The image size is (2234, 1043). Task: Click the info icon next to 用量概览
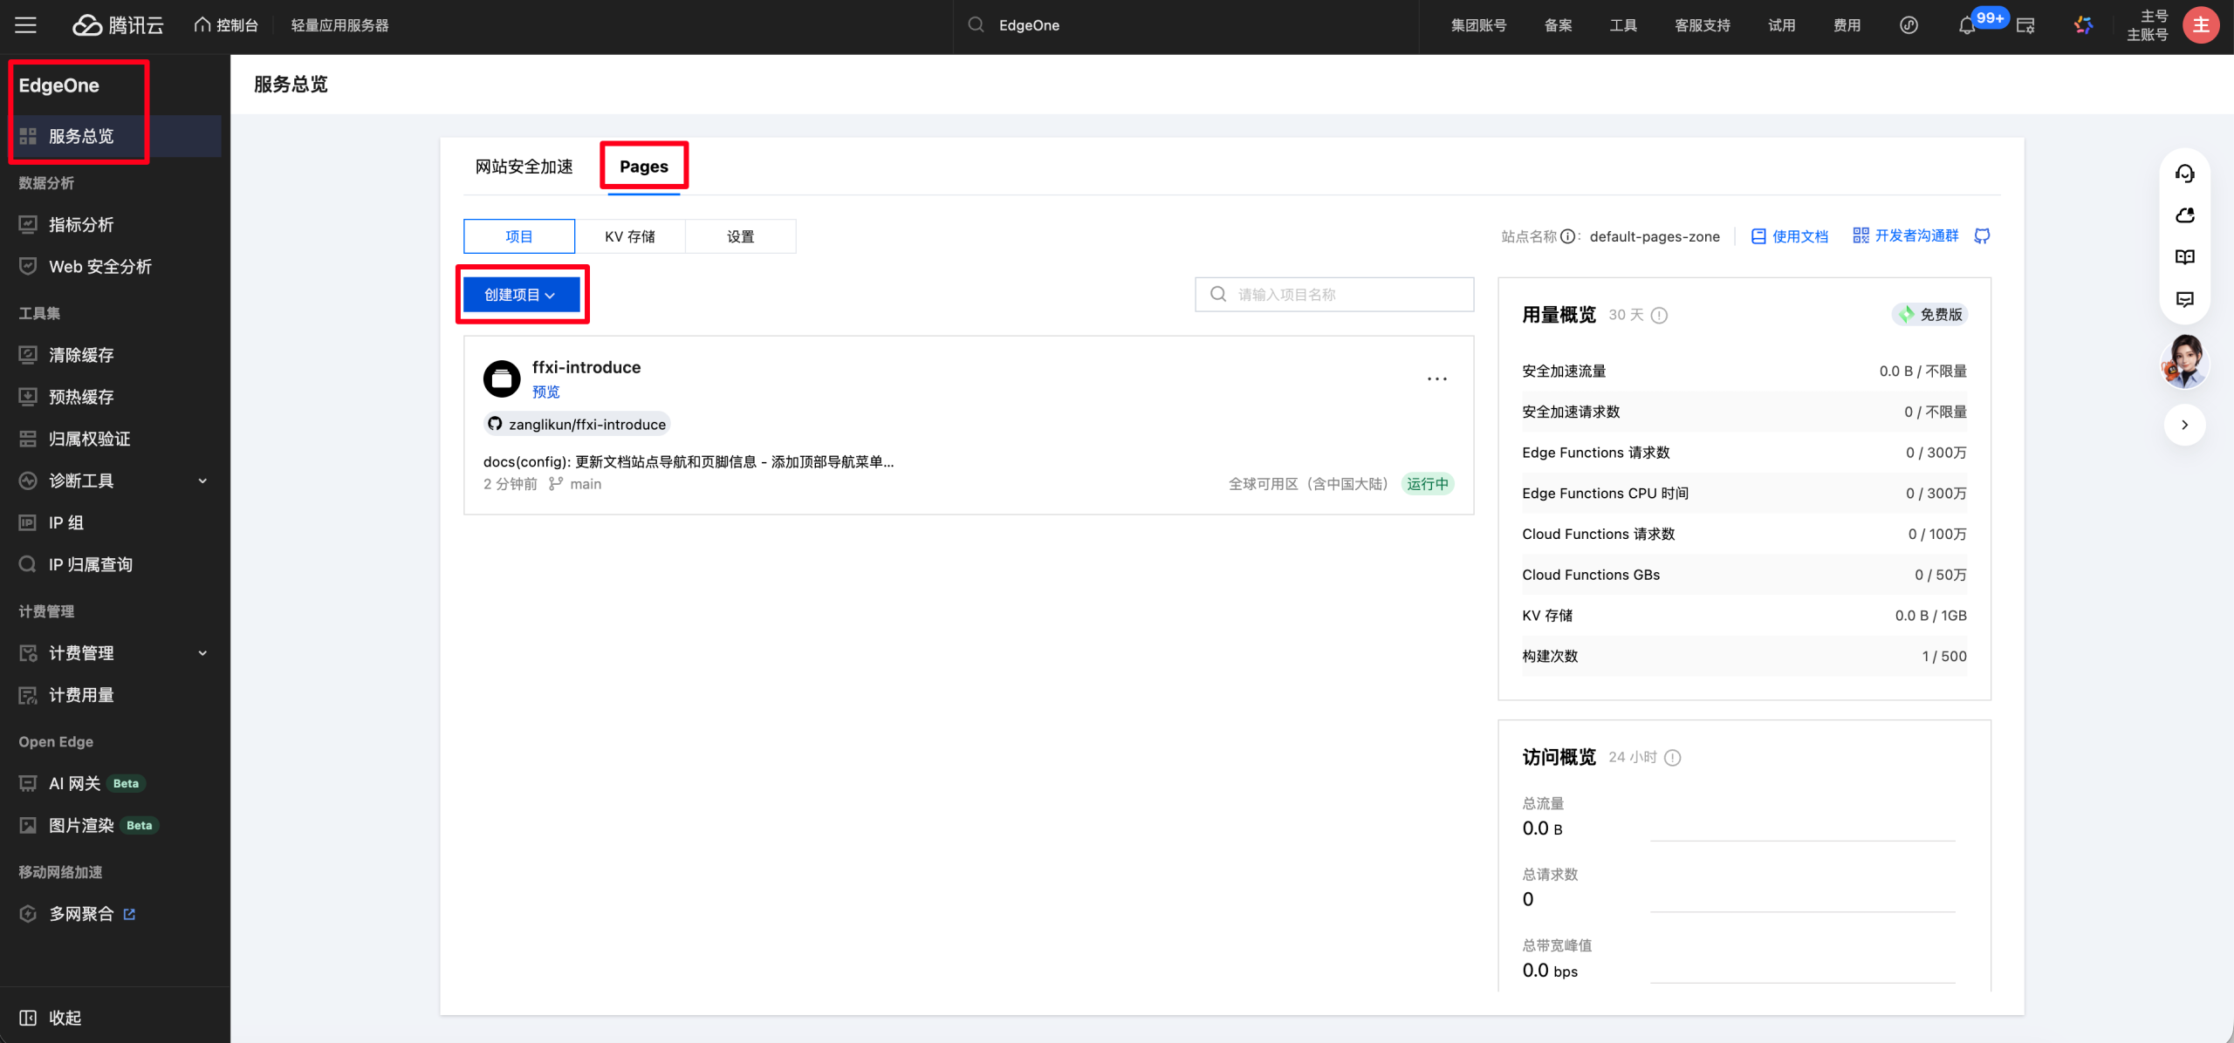[1659, 315]
